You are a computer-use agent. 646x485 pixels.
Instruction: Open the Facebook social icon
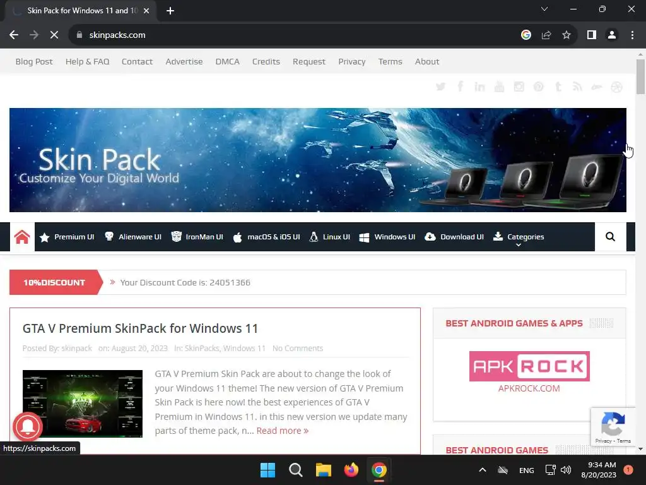[460, 87]
